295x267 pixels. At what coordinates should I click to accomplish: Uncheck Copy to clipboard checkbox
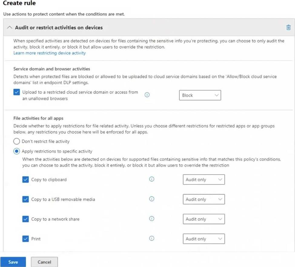coord(25,179)
